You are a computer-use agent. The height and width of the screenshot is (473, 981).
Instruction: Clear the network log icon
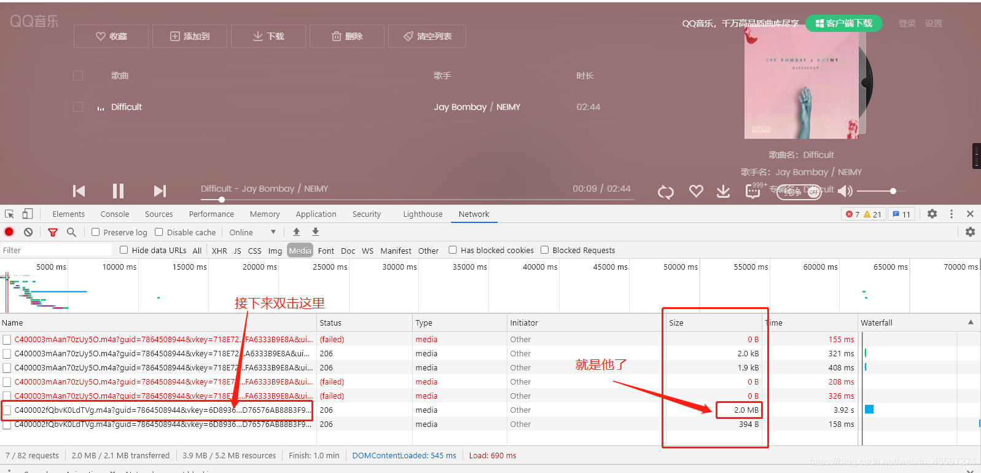click(x=28, y=232)
